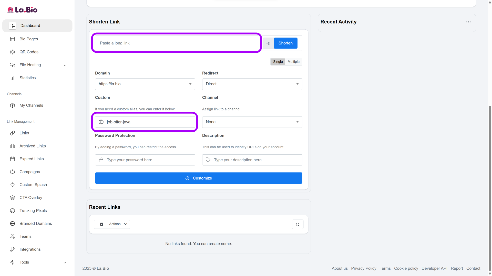
Task: Click the Tracking Pixels compass icon
Action: coord(12,211)
